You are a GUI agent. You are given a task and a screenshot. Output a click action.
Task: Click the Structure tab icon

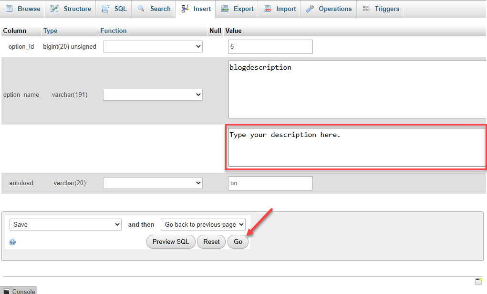(x=55, y=9)
